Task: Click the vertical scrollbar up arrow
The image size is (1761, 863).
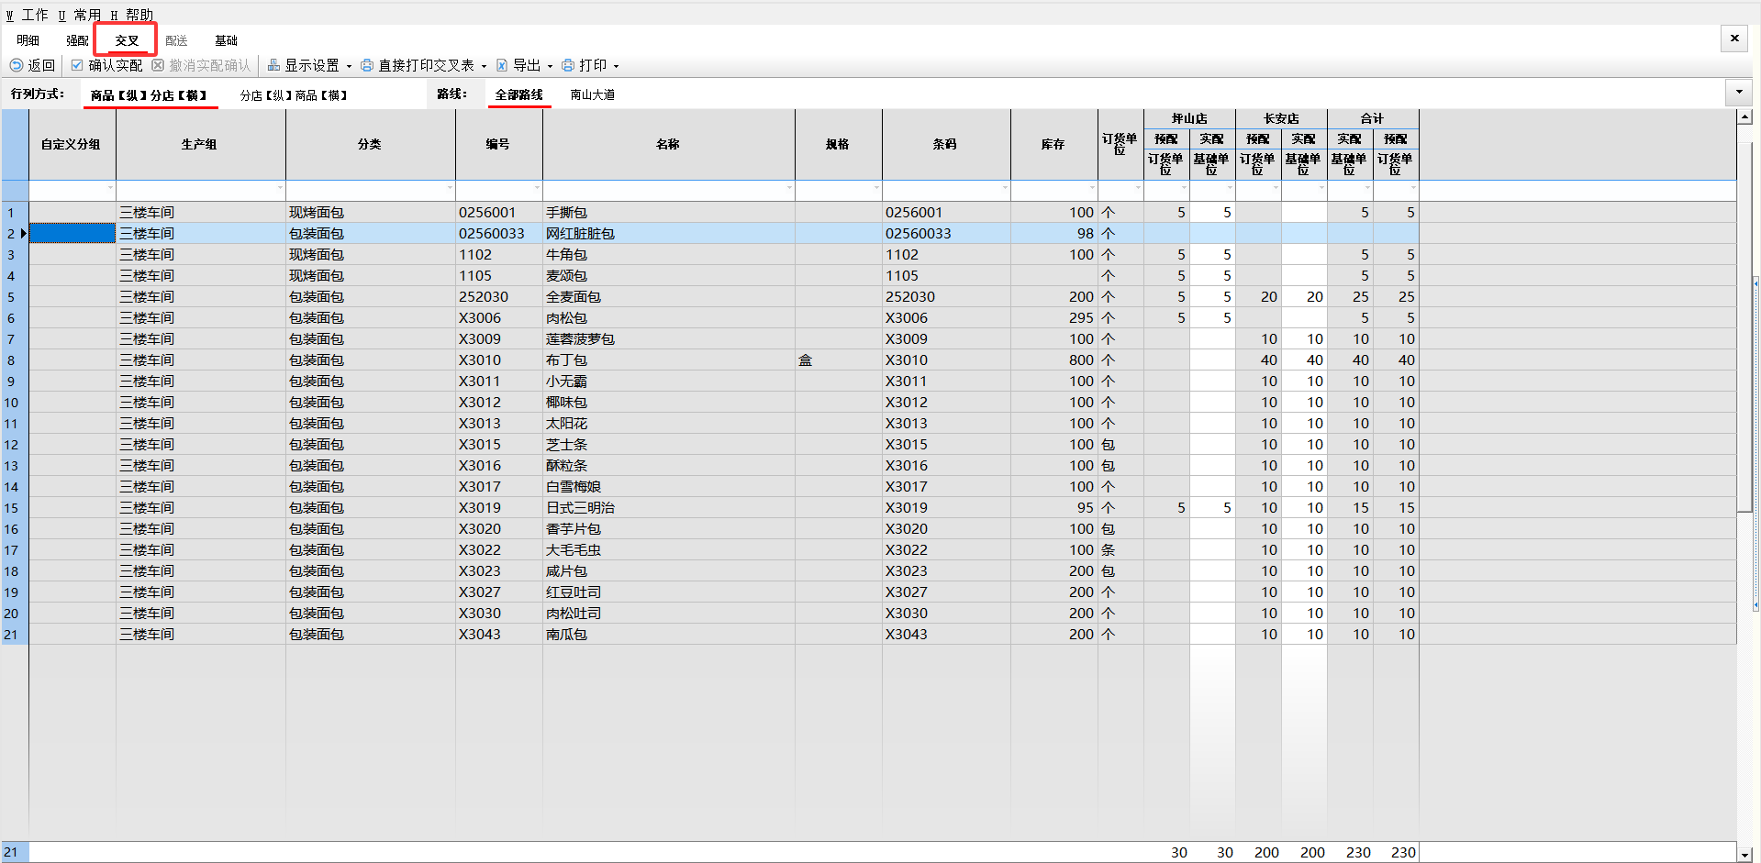Action: click(1744, 116)
